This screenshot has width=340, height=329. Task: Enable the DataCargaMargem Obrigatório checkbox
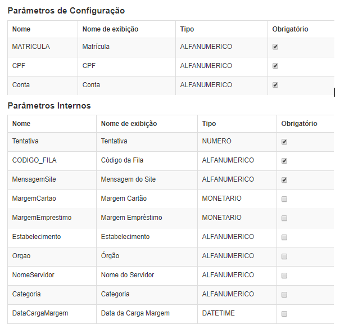pos(284,314)
